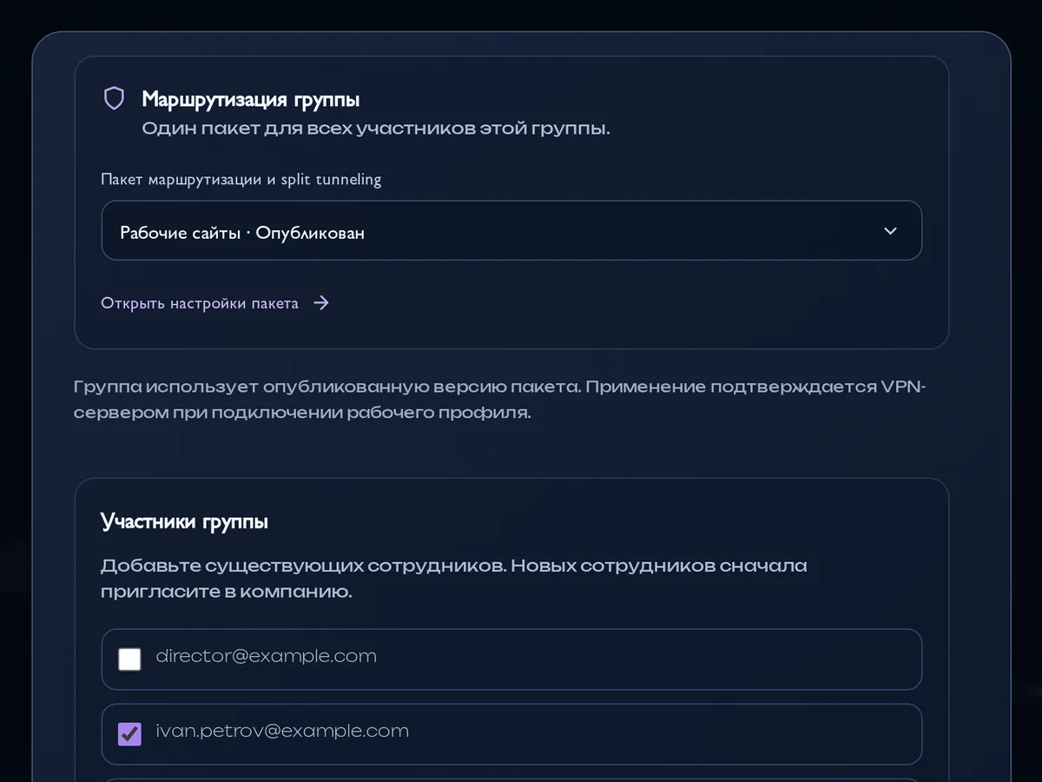Click the dropdown chevron arrow
The image size is (1042, 782).
tap(890, 231)
